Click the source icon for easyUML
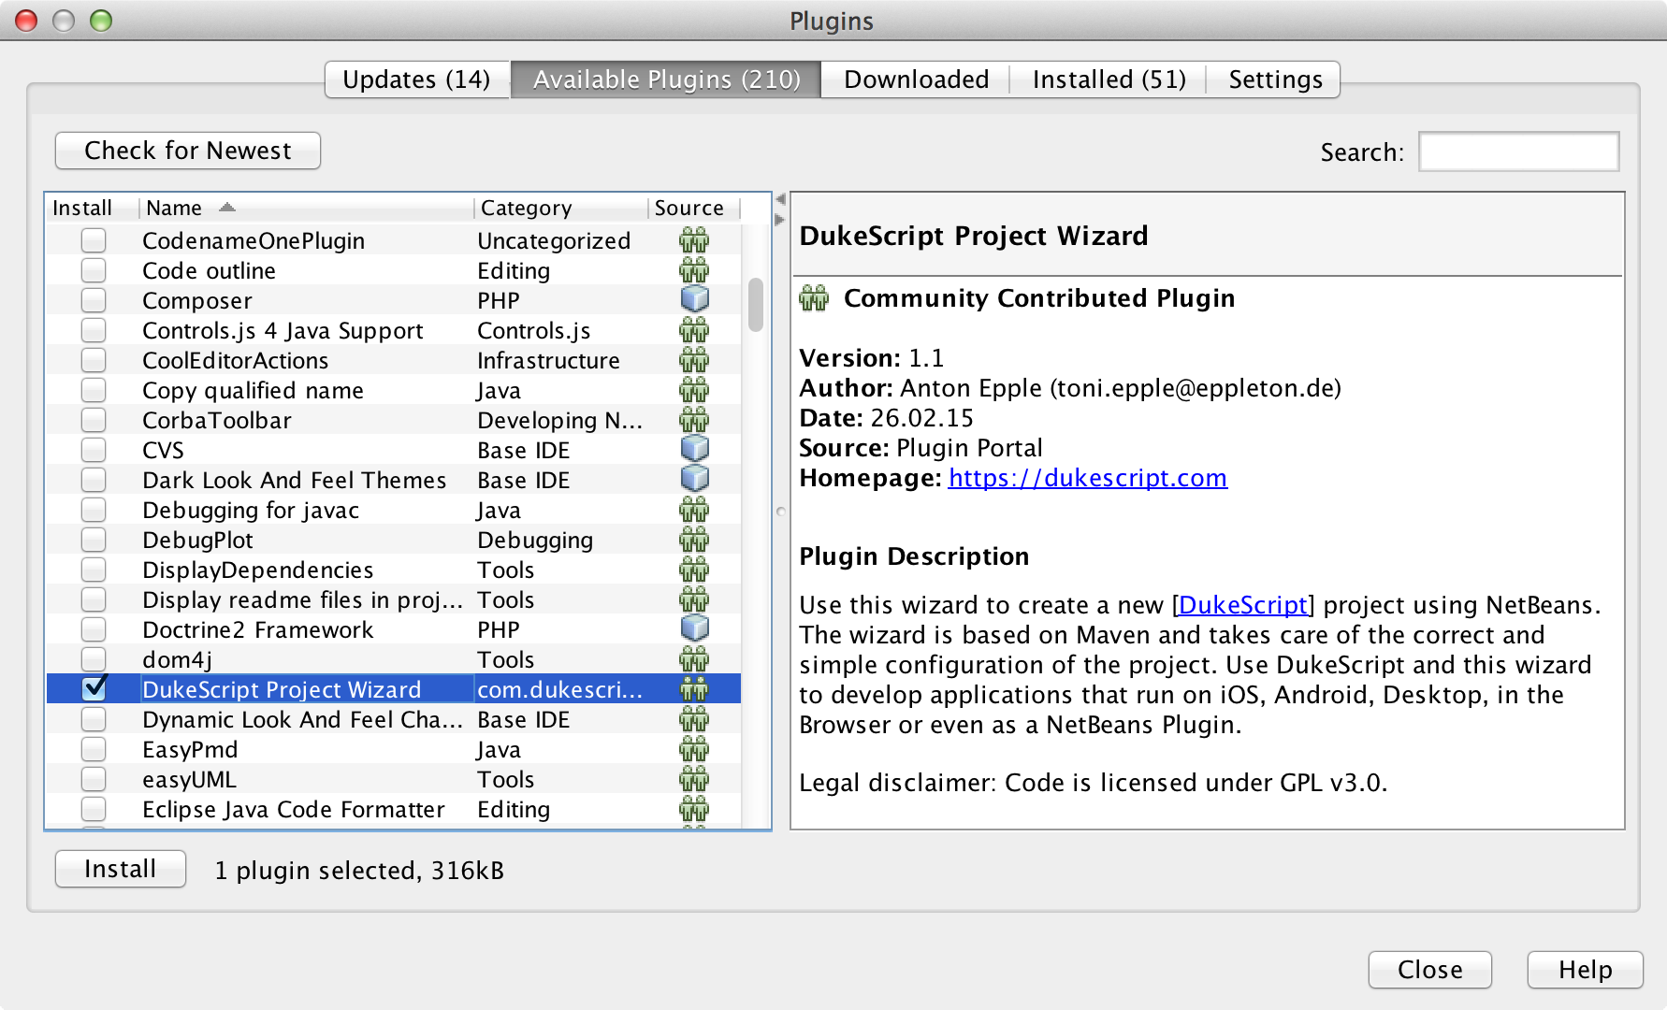 coord(693,779)
